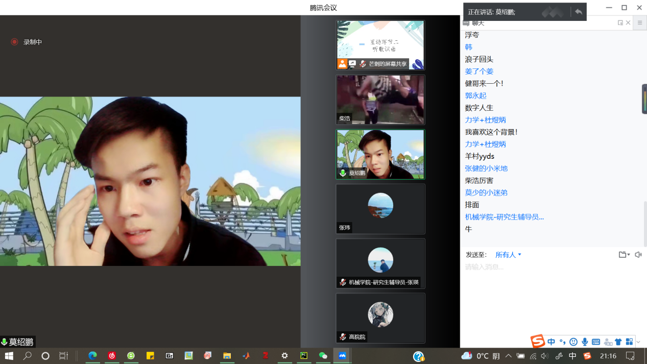Select 芒刺的屏幕共享 video thumbnail
The image size is (647, 364).
click(380, 45)
